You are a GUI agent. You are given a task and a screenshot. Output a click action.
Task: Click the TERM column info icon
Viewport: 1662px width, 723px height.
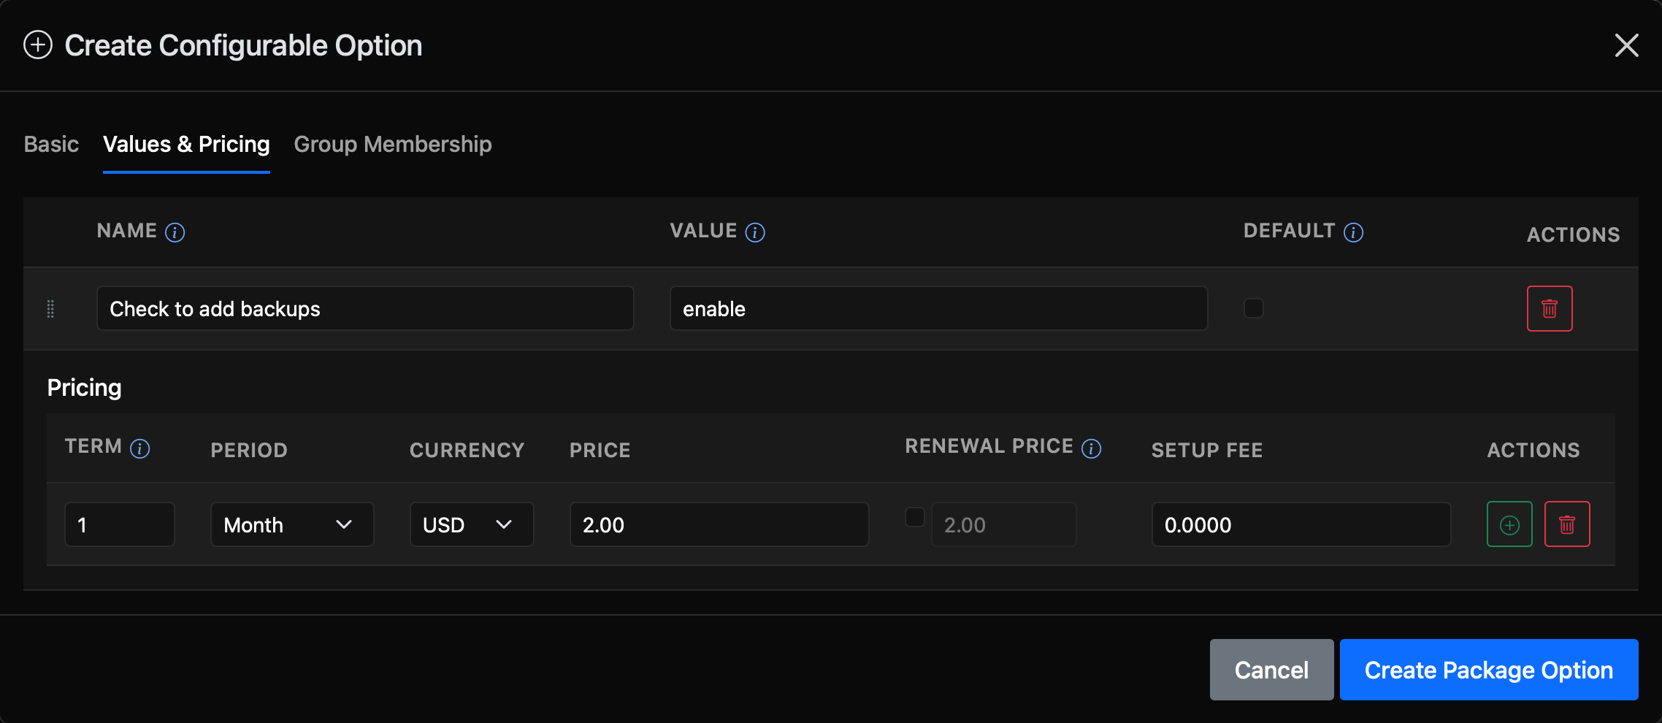tap(140, 448)
